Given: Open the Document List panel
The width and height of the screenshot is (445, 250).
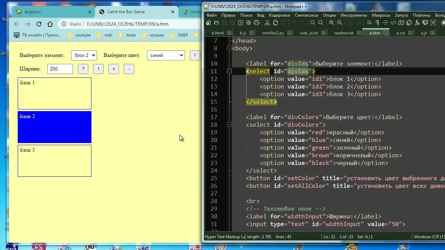Looking at the screenshot, I should (409, 23).
